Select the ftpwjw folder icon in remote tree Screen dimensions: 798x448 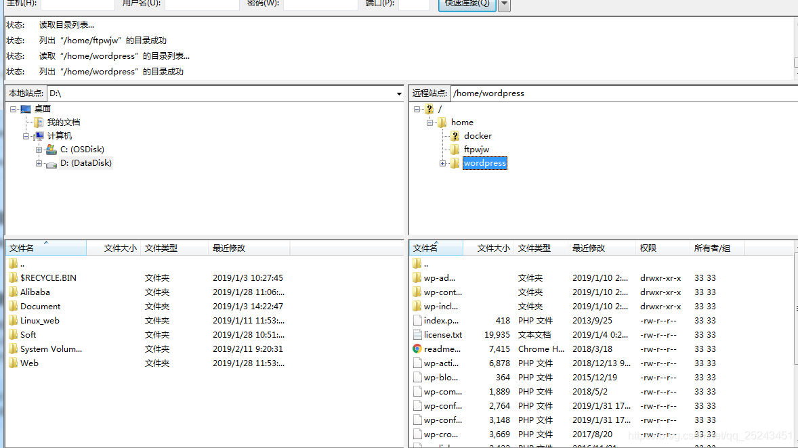[x=455, y=150]
